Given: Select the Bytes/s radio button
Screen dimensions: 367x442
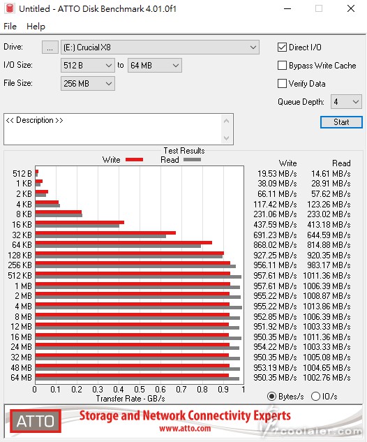Looking at the screenshot, I should tap(271, 397).
